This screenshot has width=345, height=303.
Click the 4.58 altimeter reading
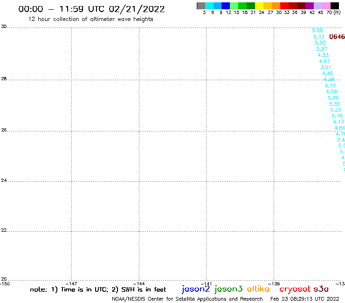(331, 91)
